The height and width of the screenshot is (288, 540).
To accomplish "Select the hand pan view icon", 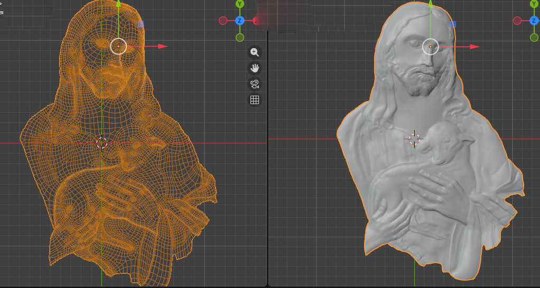I will [255, 68].
